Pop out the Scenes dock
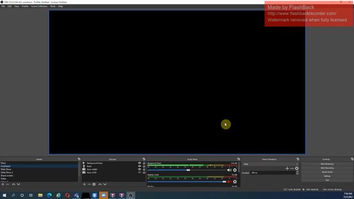354x199 pixels. (x=79, y=159)
